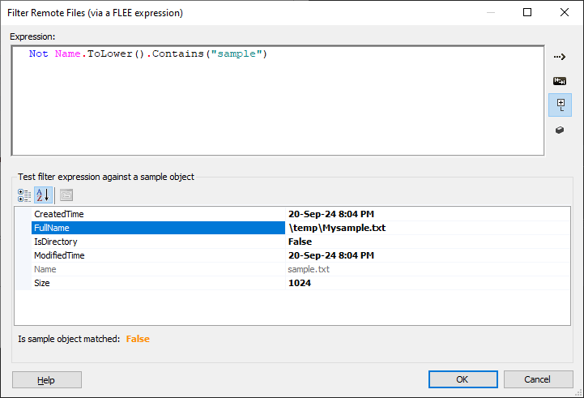Image resolution: width=584 pixels, height=398 pixels.
Task: Toggle the highlighted expand-tree icon on right
Action: pyautogui.click(x=560, y=105)
